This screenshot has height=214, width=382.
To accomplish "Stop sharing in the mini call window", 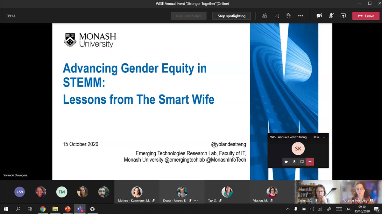I will coord(302,162).
